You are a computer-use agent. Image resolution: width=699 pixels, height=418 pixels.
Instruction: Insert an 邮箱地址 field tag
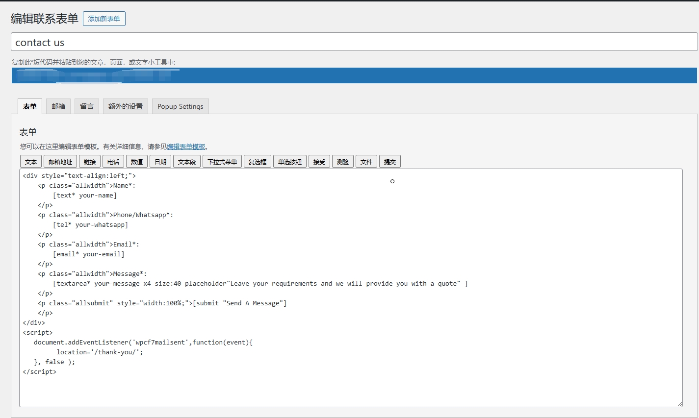click(60, 162)
